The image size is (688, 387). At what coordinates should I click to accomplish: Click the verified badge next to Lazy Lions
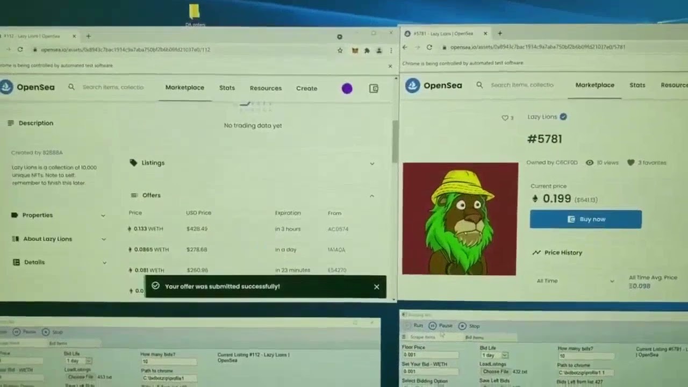tap(563, 117)
